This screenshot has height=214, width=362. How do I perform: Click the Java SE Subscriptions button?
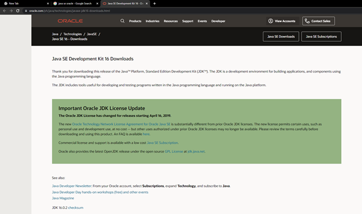pos(321,37)
